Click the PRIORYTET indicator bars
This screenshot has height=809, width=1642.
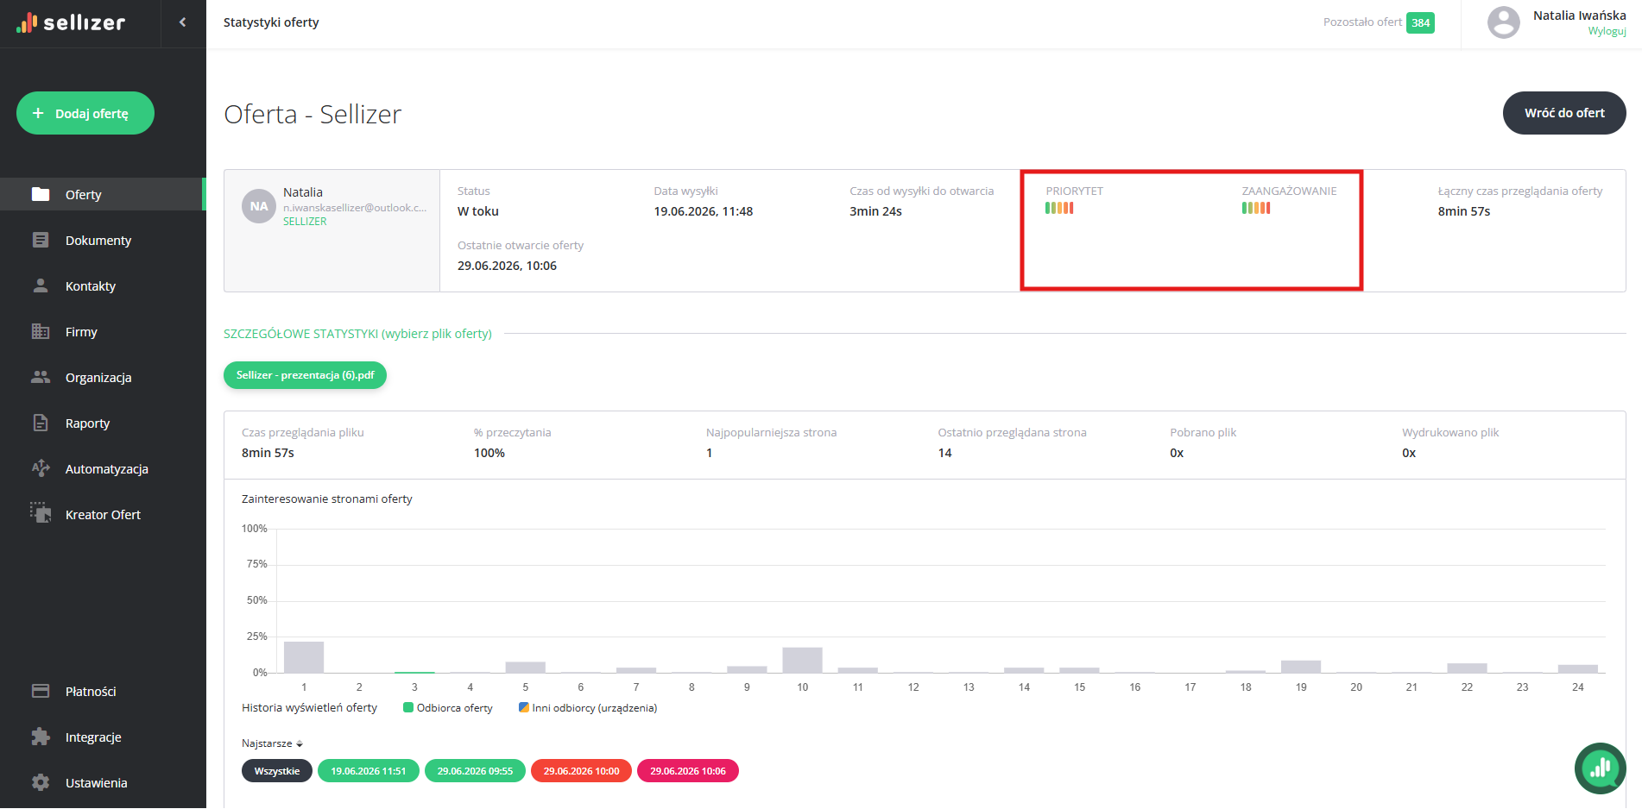[x=1059, y=208]
